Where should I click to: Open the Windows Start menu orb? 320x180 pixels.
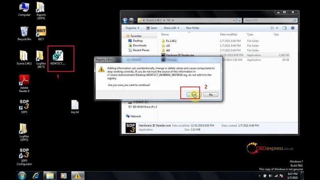point(22,176)
